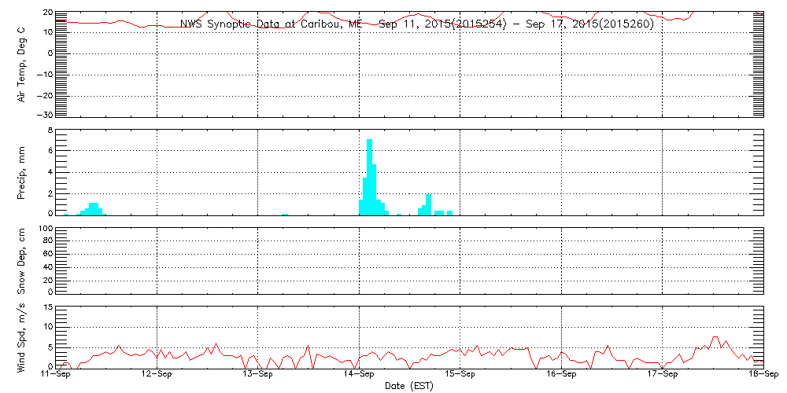Click the Date (EST) axis title

[409, 386]
